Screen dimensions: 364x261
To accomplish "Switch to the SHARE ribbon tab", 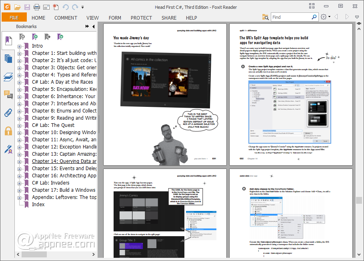I will 169,18.
